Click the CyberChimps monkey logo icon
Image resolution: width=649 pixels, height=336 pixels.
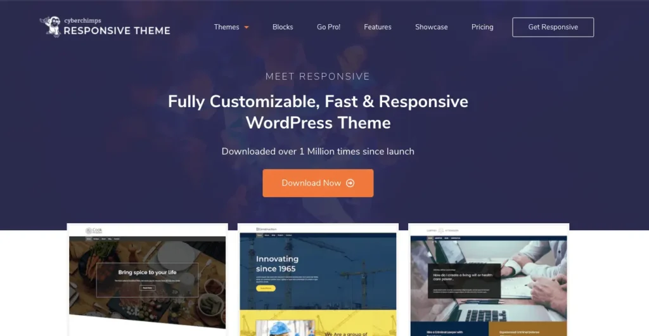click(x=50, y=26)
